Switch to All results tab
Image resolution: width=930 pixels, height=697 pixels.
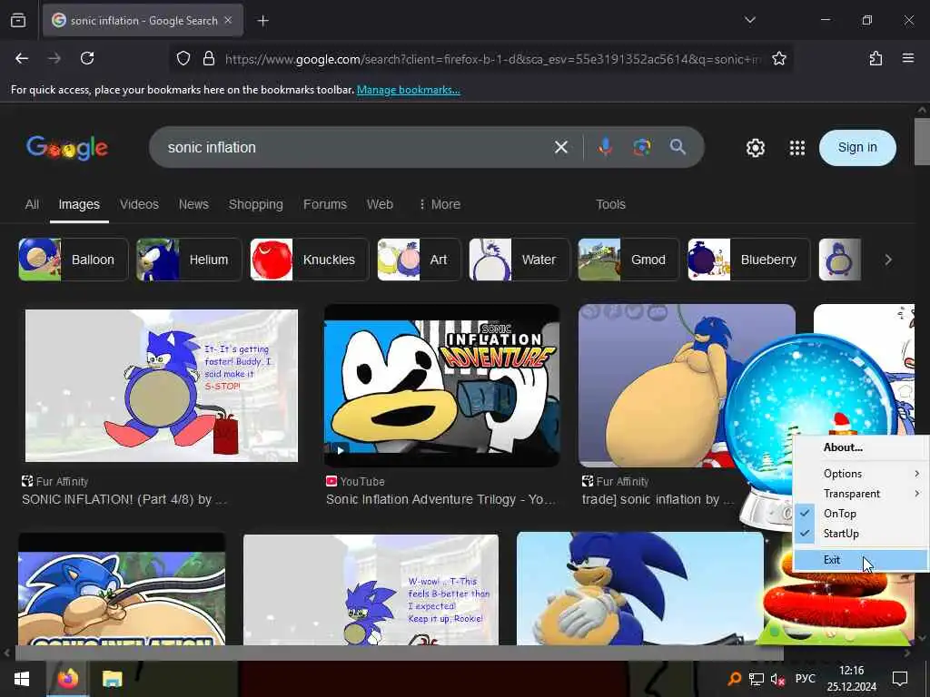click(x=32, y=204)
